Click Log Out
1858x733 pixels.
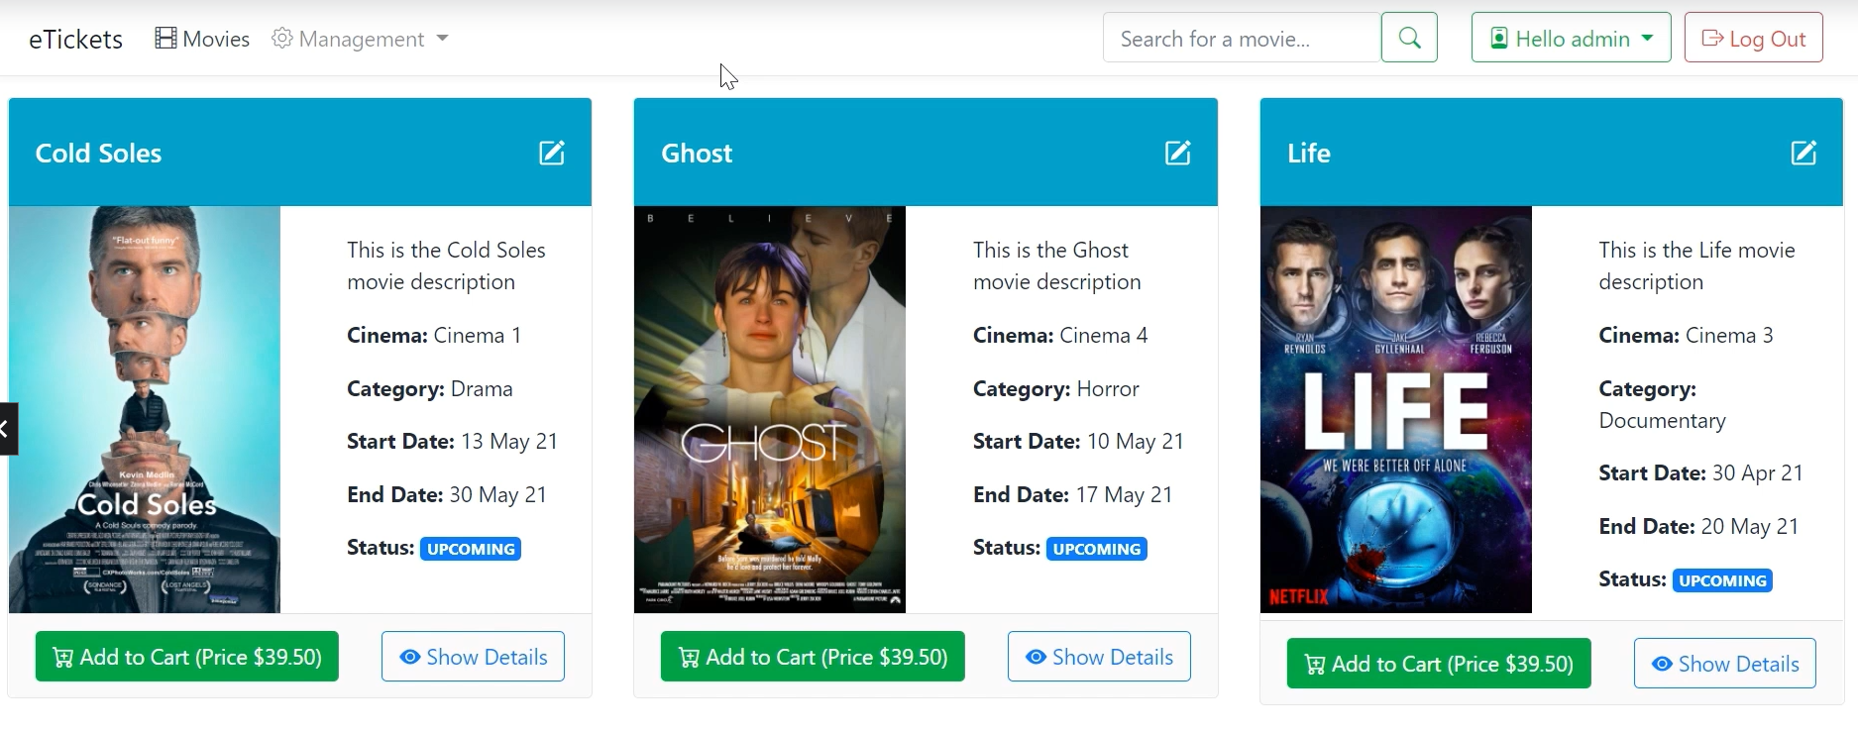pyautogui.click(x=1752, y=38)
